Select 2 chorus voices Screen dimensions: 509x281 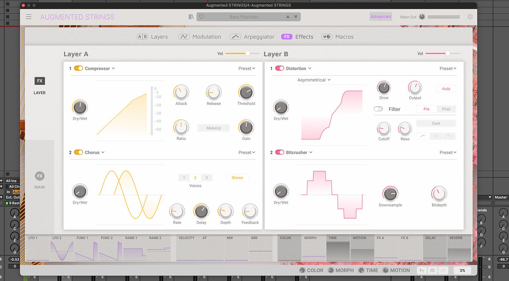(x=195, y=178)
